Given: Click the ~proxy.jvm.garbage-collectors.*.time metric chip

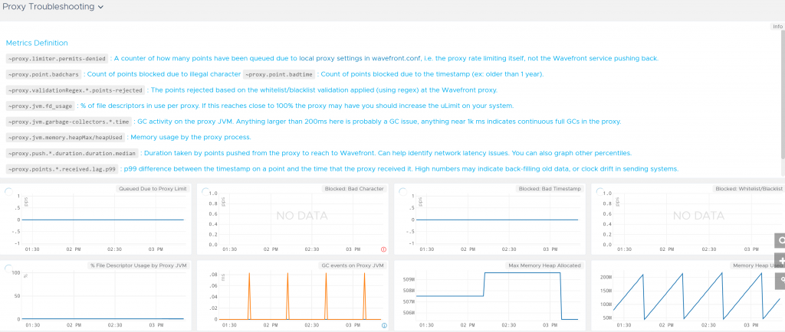Looking at the screenshot, I should click(70, 122).
